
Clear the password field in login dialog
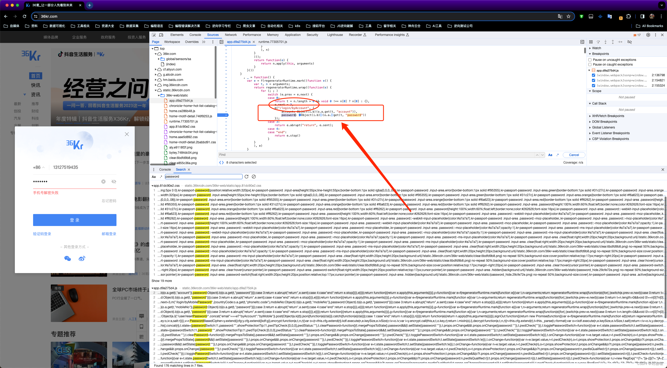103,182
